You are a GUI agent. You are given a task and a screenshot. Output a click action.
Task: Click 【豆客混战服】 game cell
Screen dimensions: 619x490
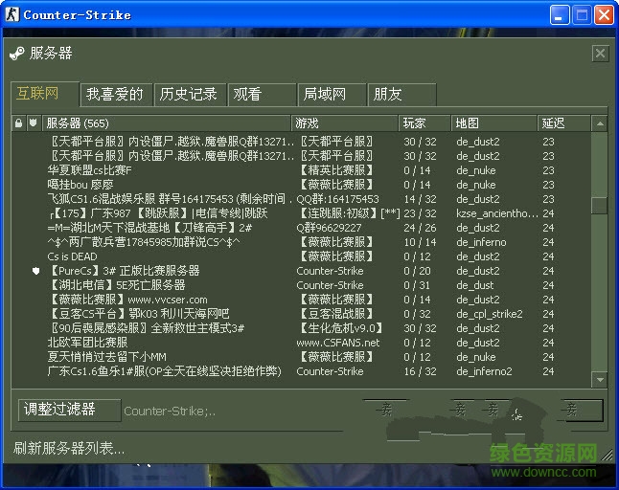coord(335,314)
